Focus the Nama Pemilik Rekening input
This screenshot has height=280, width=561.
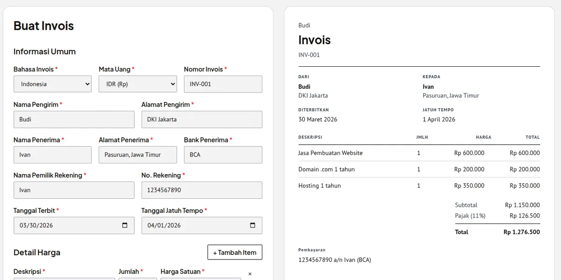73,190
